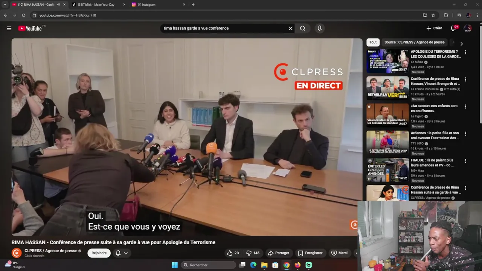The height and width of the screenshot is (271, 482).
Task: Clear the search query with X
Action: [290, 28]
